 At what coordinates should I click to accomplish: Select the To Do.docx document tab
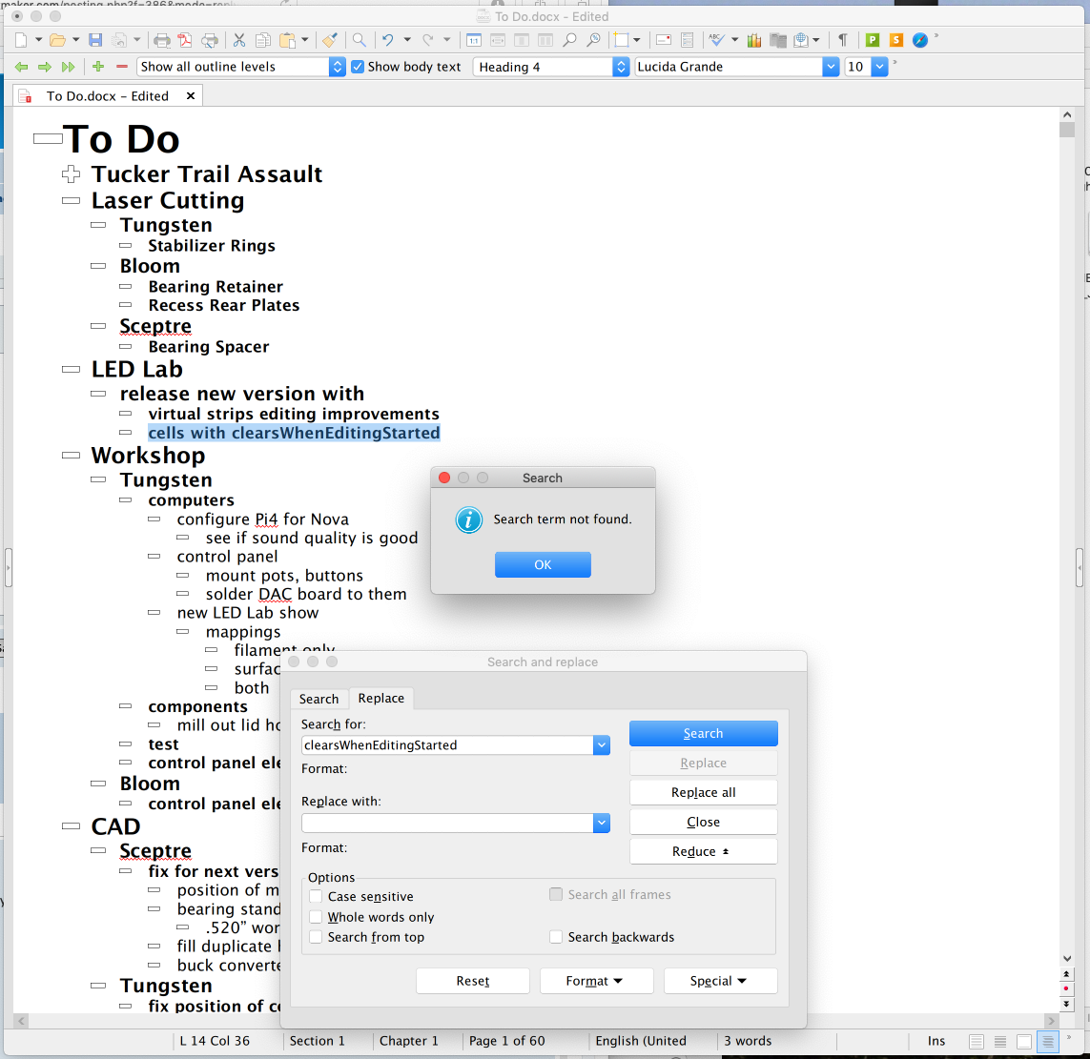pos(107,96)
